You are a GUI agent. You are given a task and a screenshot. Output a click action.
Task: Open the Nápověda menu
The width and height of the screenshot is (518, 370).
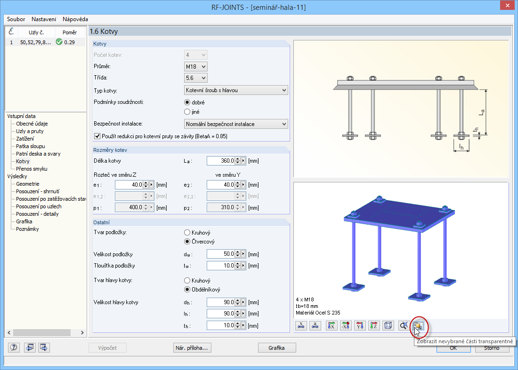coord(75,19)
